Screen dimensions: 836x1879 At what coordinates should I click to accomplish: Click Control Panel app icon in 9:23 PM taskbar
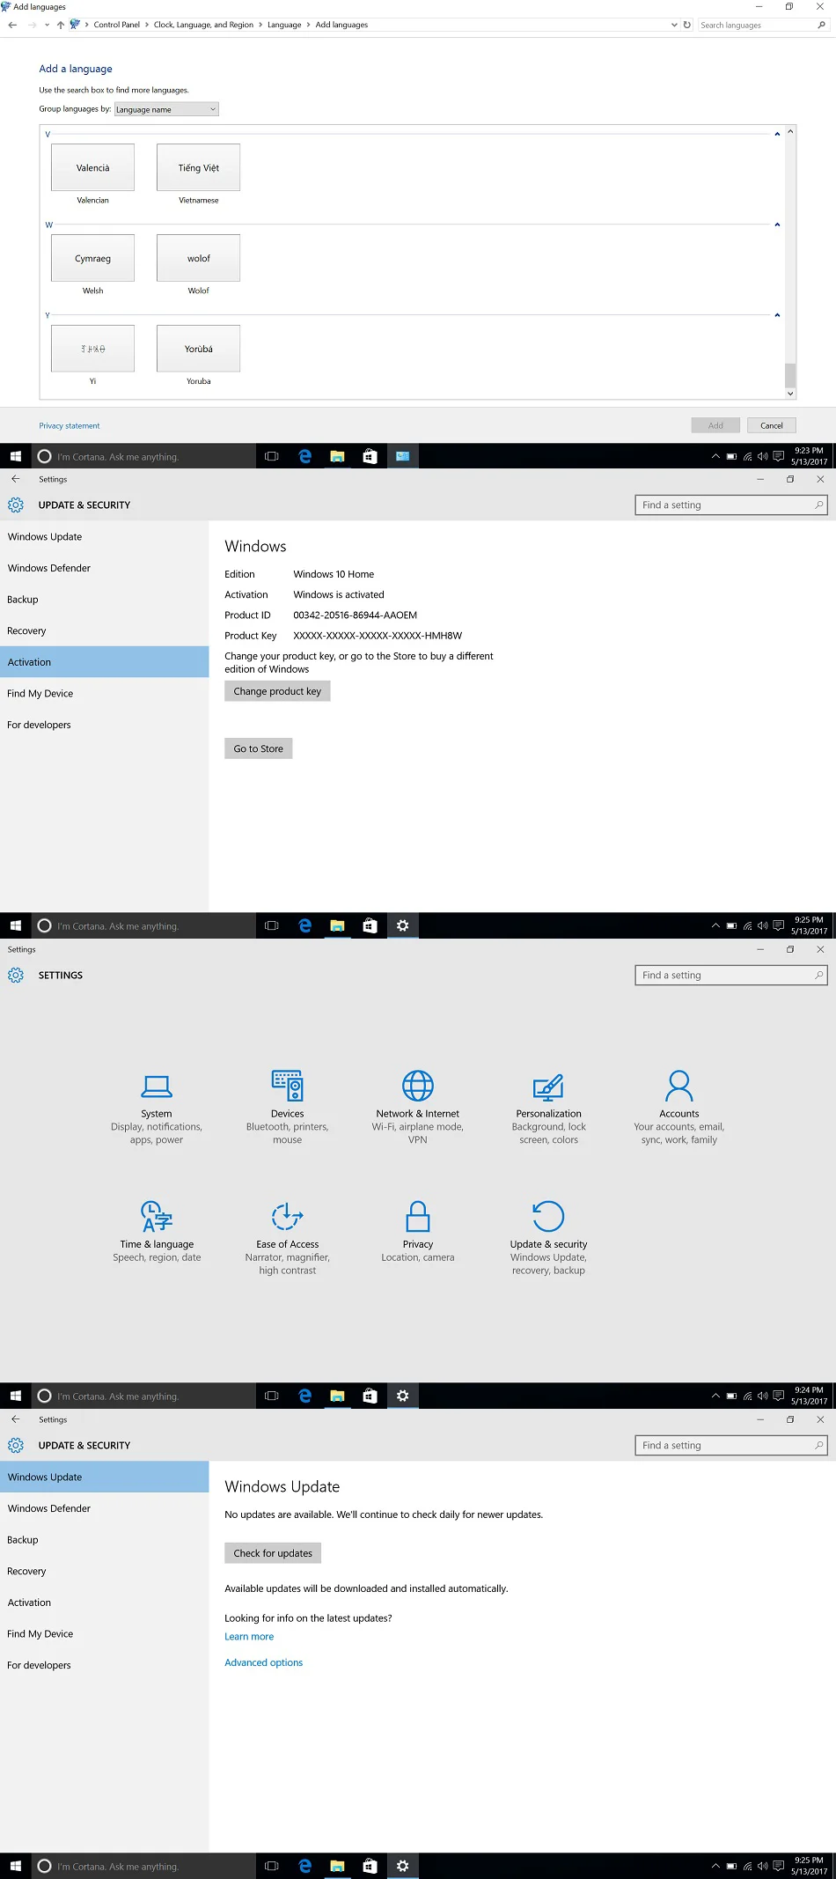coord(403,456)
